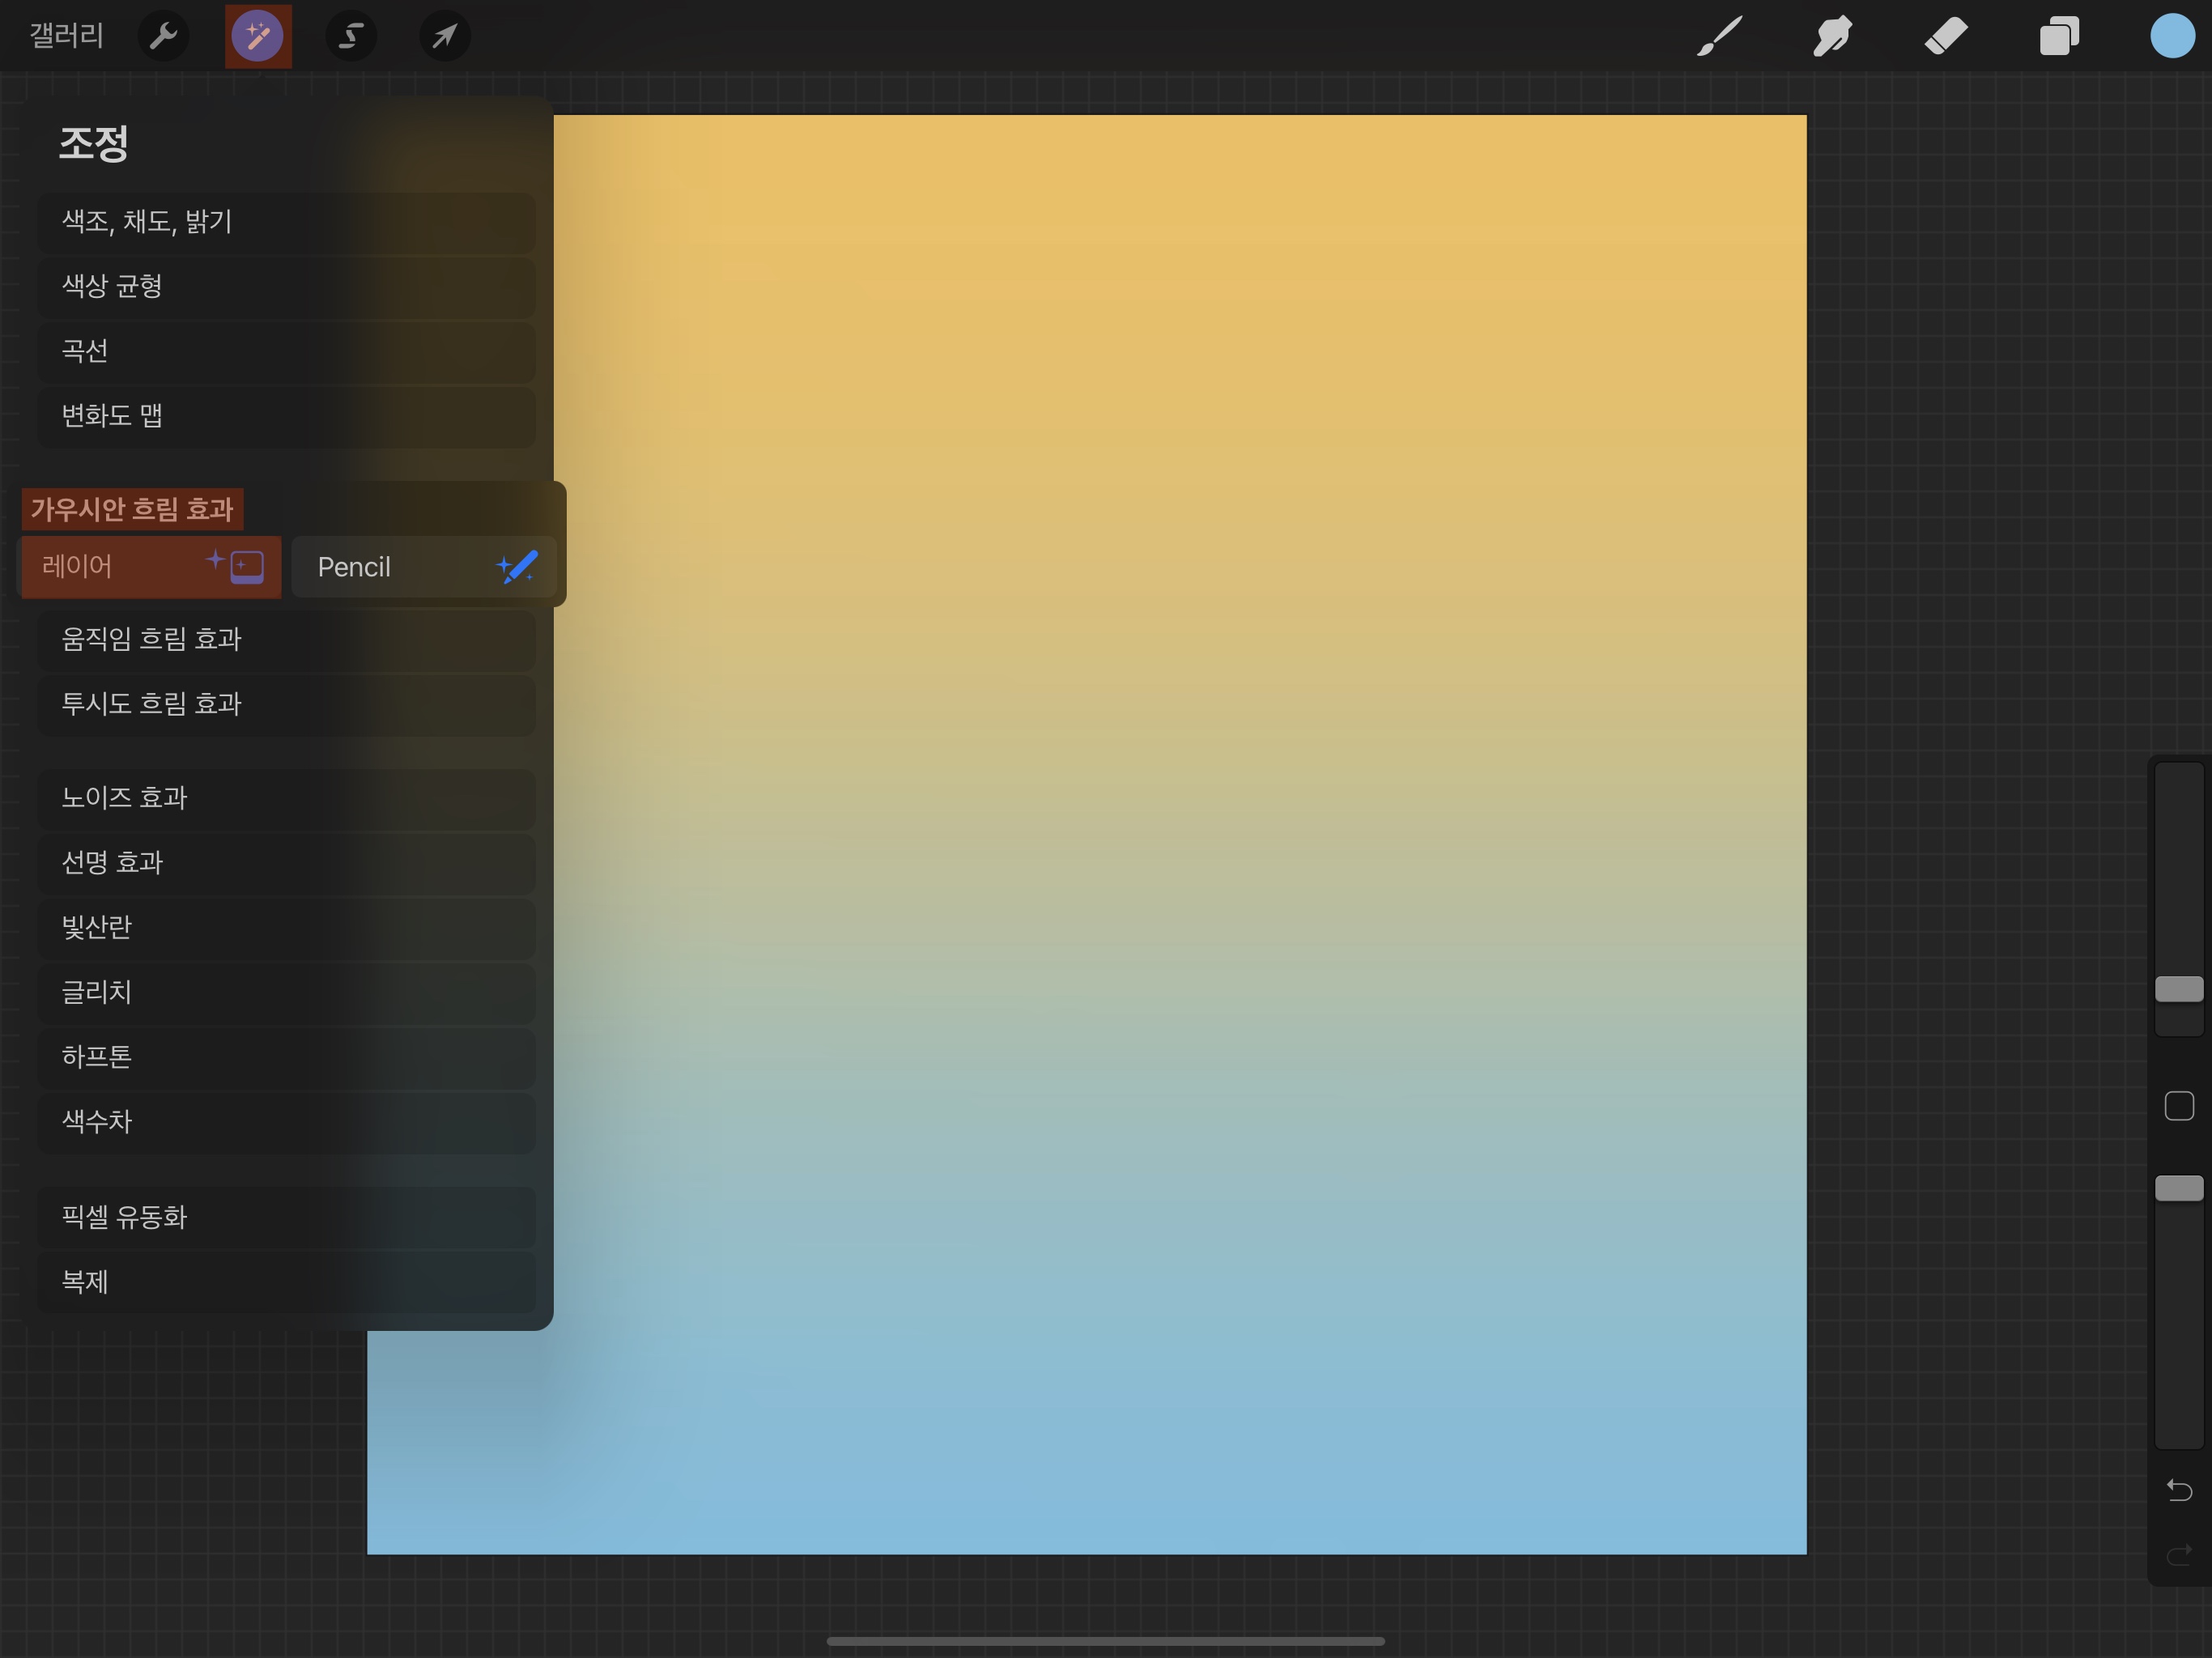Select 투시도 흐림 효과 perspective blur
The image size is (2212, 1658).
286,705
